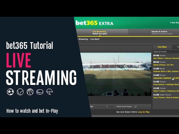Open the Saisai Zheng v Lin Zhu match
179x134 pixels.
click(x=163, y=65)
